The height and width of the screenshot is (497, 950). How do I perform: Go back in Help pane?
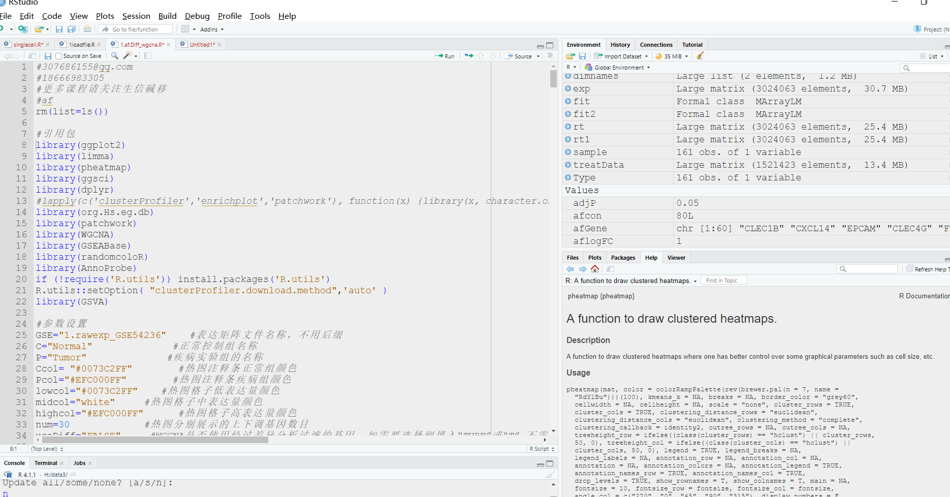[x=570, y=269]
